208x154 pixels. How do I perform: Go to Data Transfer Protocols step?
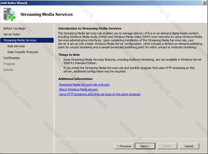point(23,52)
